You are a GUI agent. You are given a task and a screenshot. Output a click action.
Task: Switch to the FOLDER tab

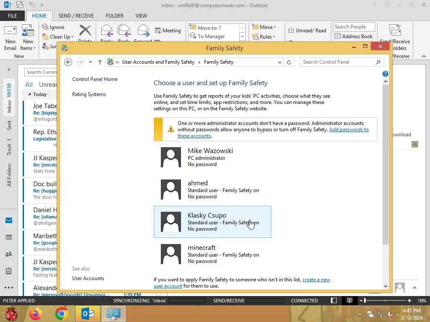tap(115, 16)
